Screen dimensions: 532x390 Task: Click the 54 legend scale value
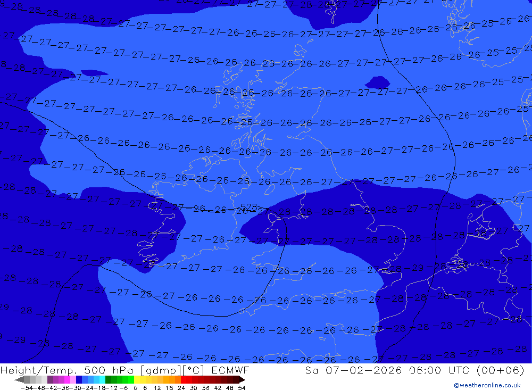242,388
